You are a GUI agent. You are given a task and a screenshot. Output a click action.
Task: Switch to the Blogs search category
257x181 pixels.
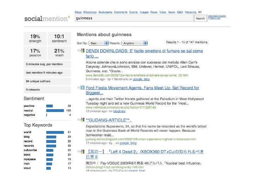point(78,12)
